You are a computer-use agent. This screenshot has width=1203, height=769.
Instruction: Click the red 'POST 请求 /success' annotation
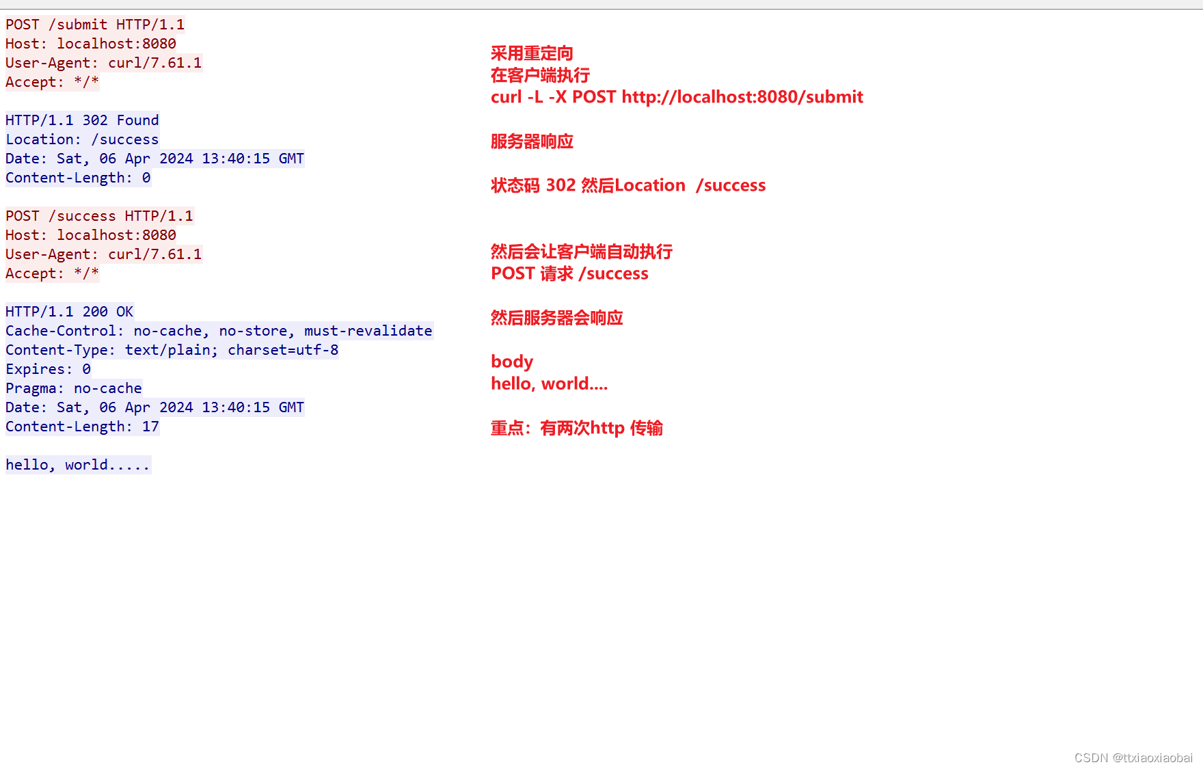(569, 273)
